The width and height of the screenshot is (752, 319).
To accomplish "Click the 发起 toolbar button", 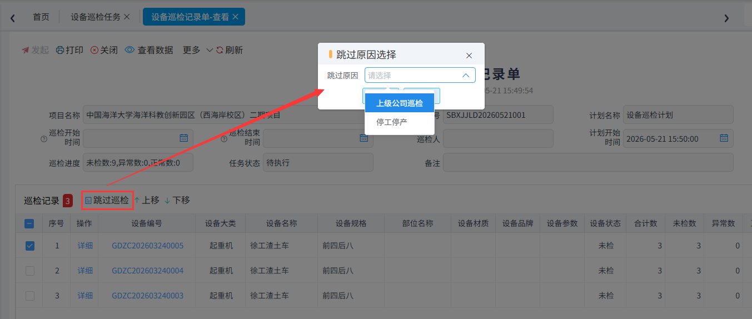I will click(x=35, y=50).
